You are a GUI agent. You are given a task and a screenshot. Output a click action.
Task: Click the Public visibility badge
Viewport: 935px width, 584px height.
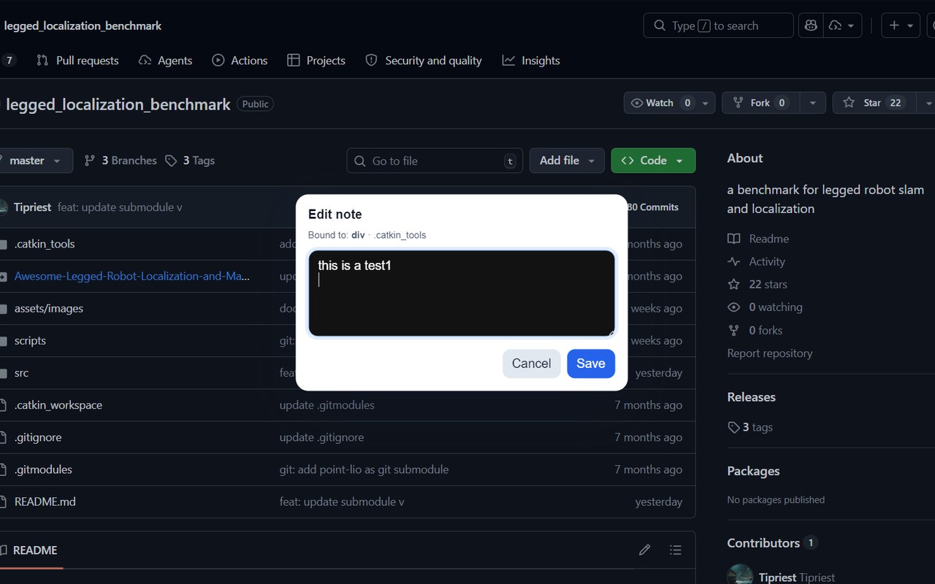coord(256,104)
